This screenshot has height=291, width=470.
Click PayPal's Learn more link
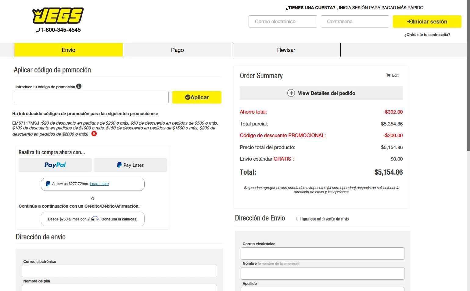99,184
